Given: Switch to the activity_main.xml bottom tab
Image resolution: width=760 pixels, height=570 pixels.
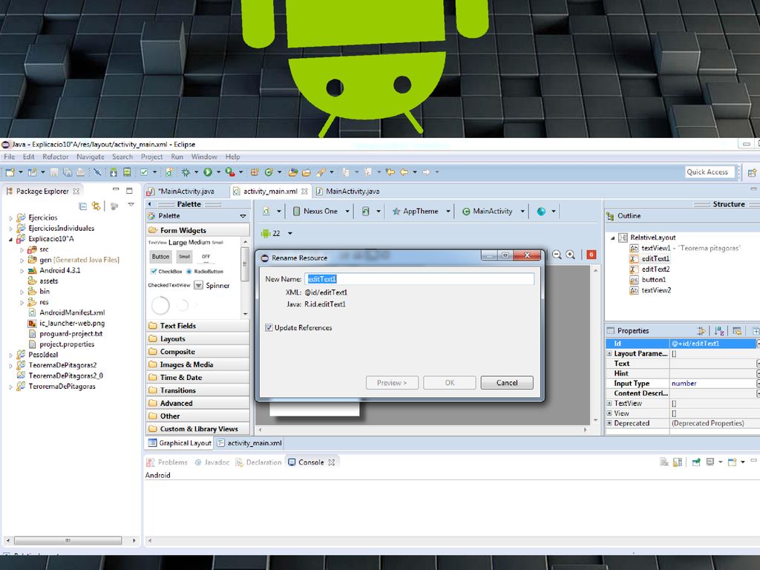Looking at the screenshot, I should tap(249, 443).
